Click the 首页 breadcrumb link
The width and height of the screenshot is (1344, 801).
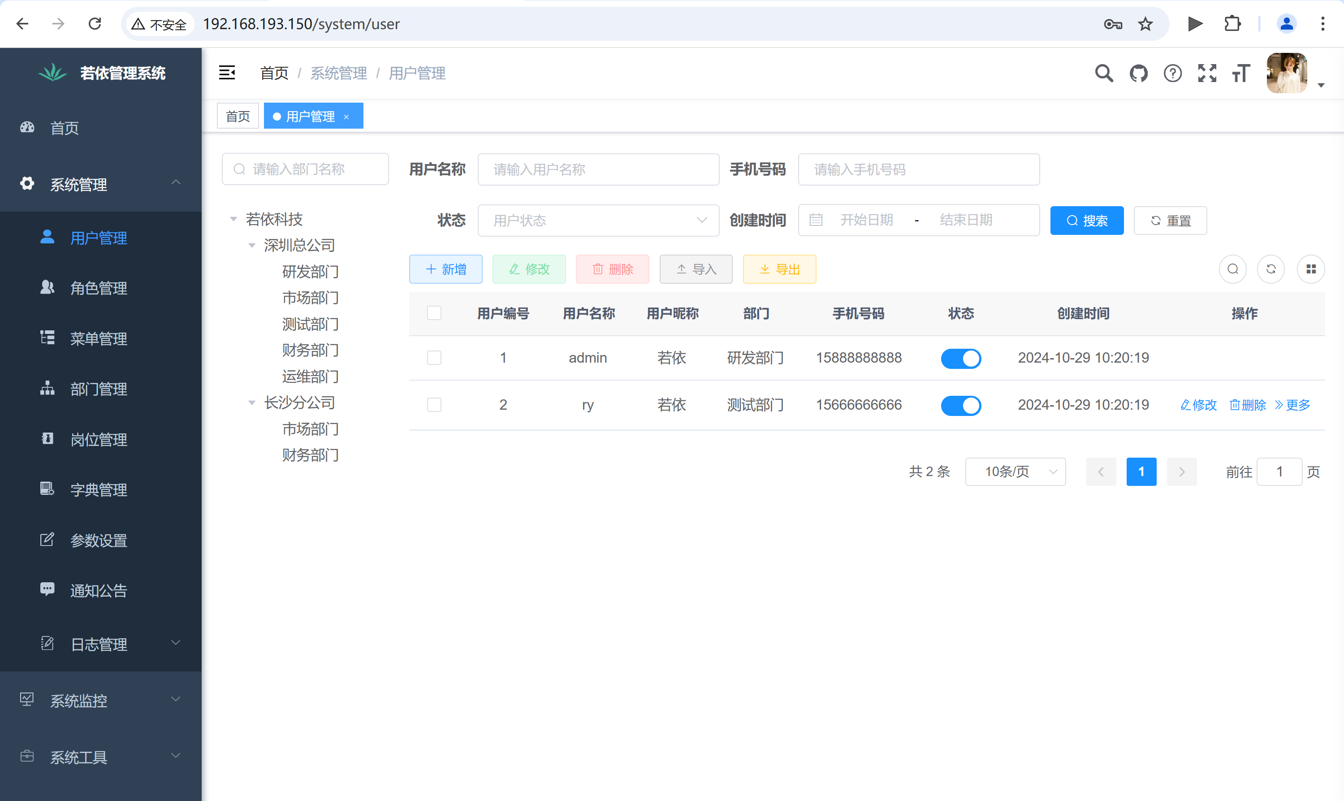coord(274,73)
